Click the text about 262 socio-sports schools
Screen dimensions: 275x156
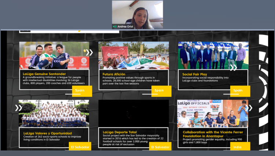click(x=52, y=138)
